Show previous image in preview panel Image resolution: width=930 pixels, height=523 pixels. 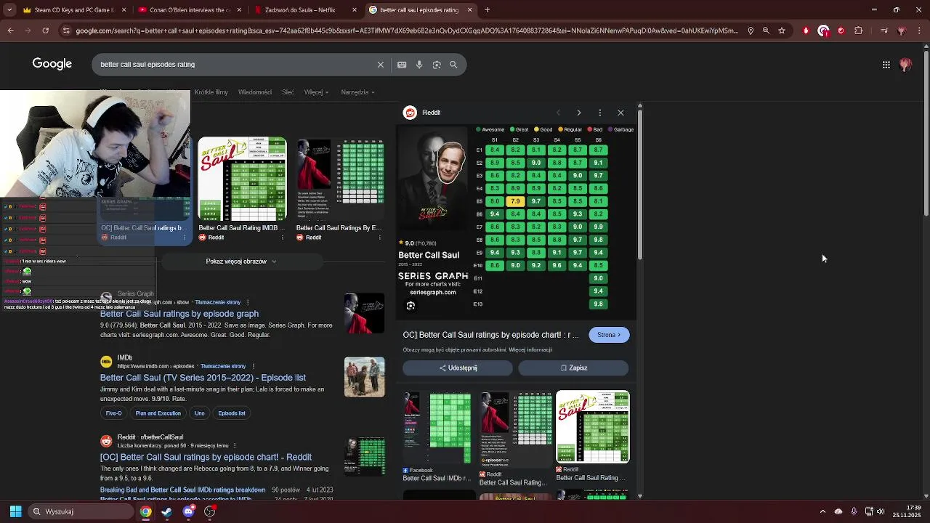tap(558, 113)
